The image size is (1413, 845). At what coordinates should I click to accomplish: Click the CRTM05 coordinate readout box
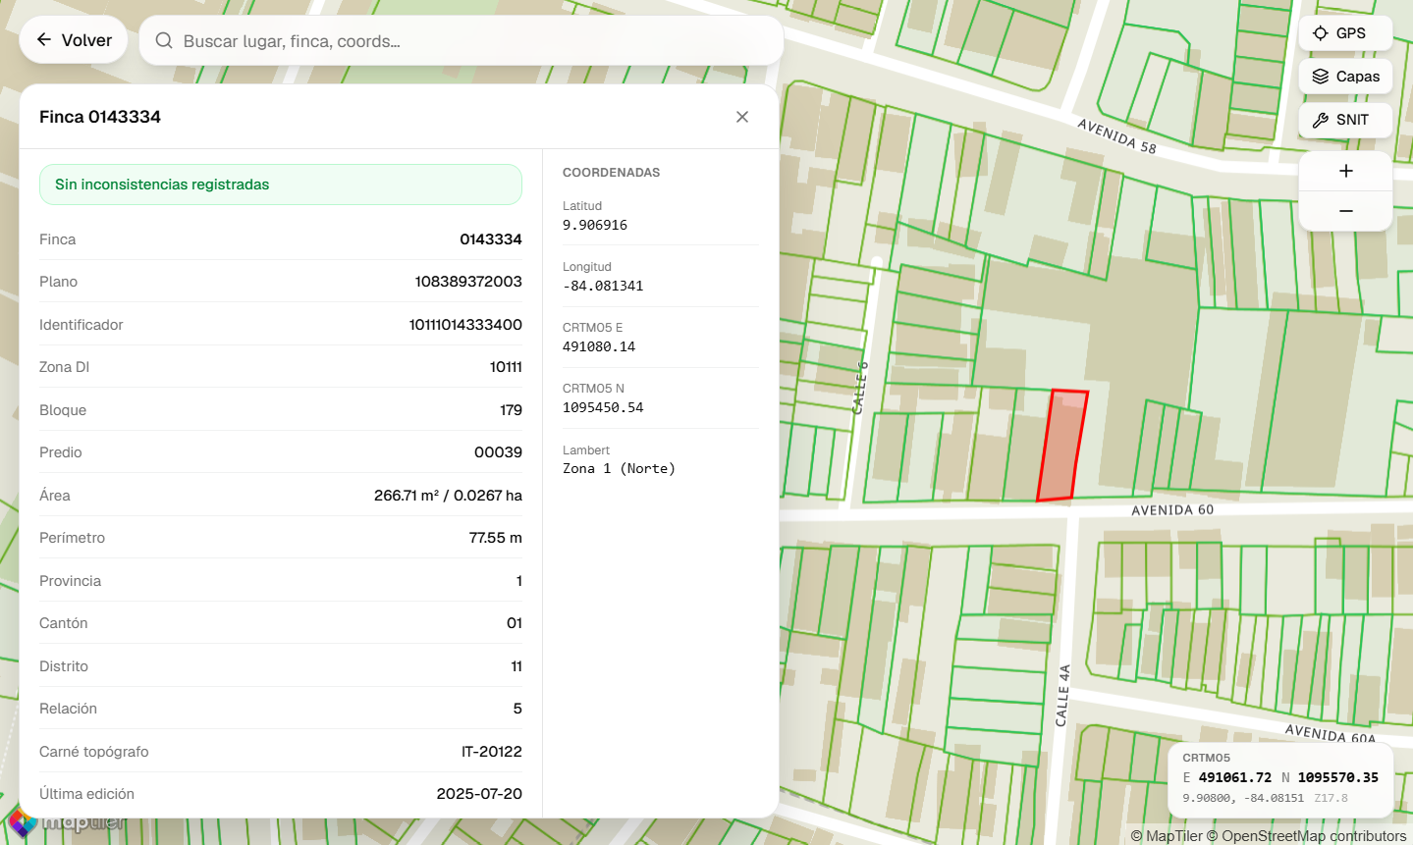click(x=1279, y=780)
